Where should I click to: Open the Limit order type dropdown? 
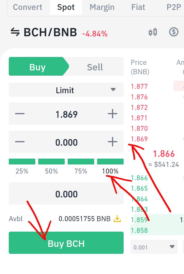point(66,90)
